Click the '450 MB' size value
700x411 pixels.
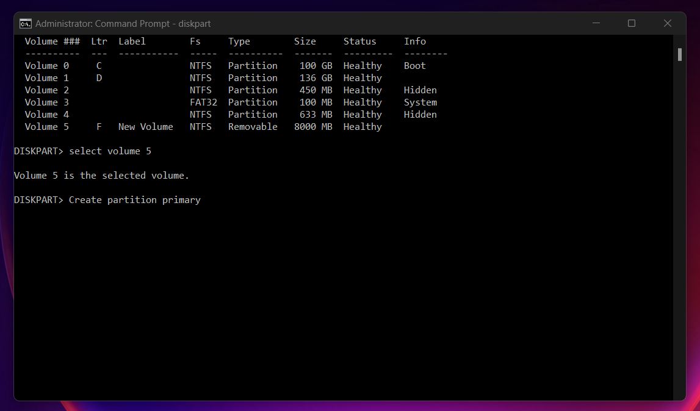(x=316, y=90)
